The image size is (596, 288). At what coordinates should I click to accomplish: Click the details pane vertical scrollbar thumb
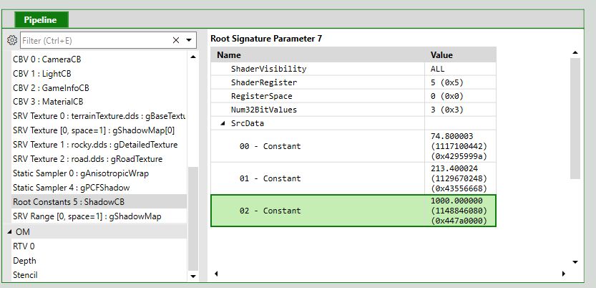click(575, 118)
